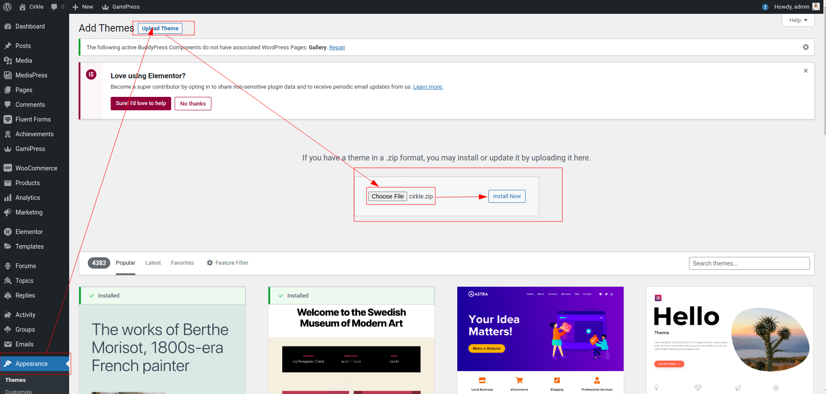Click the Marketing megaphone icon
This screenshot has height=394, width=826.
pos(8,212)
